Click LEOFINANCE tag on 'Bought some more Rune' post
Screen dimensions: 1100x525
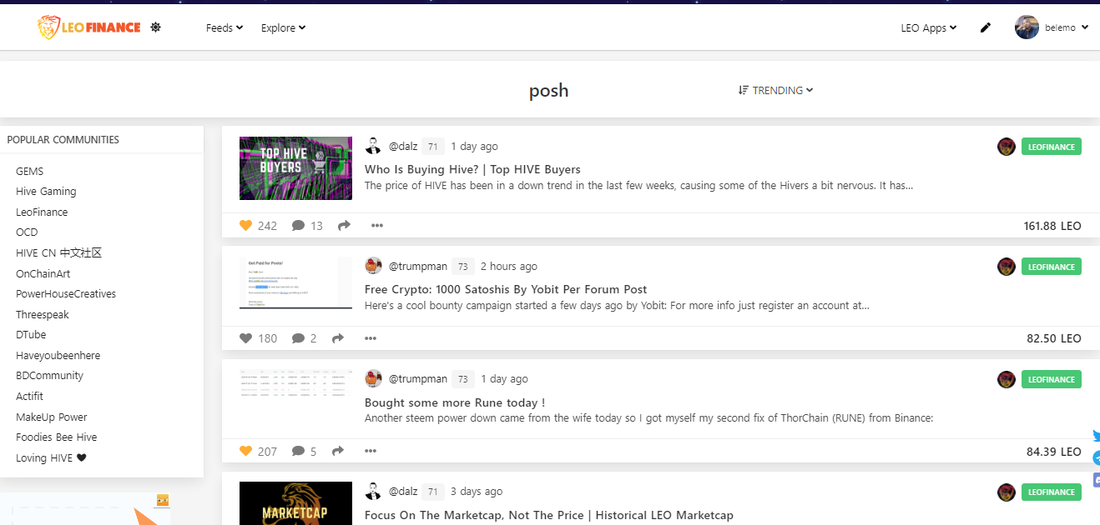click(1052, 379)
